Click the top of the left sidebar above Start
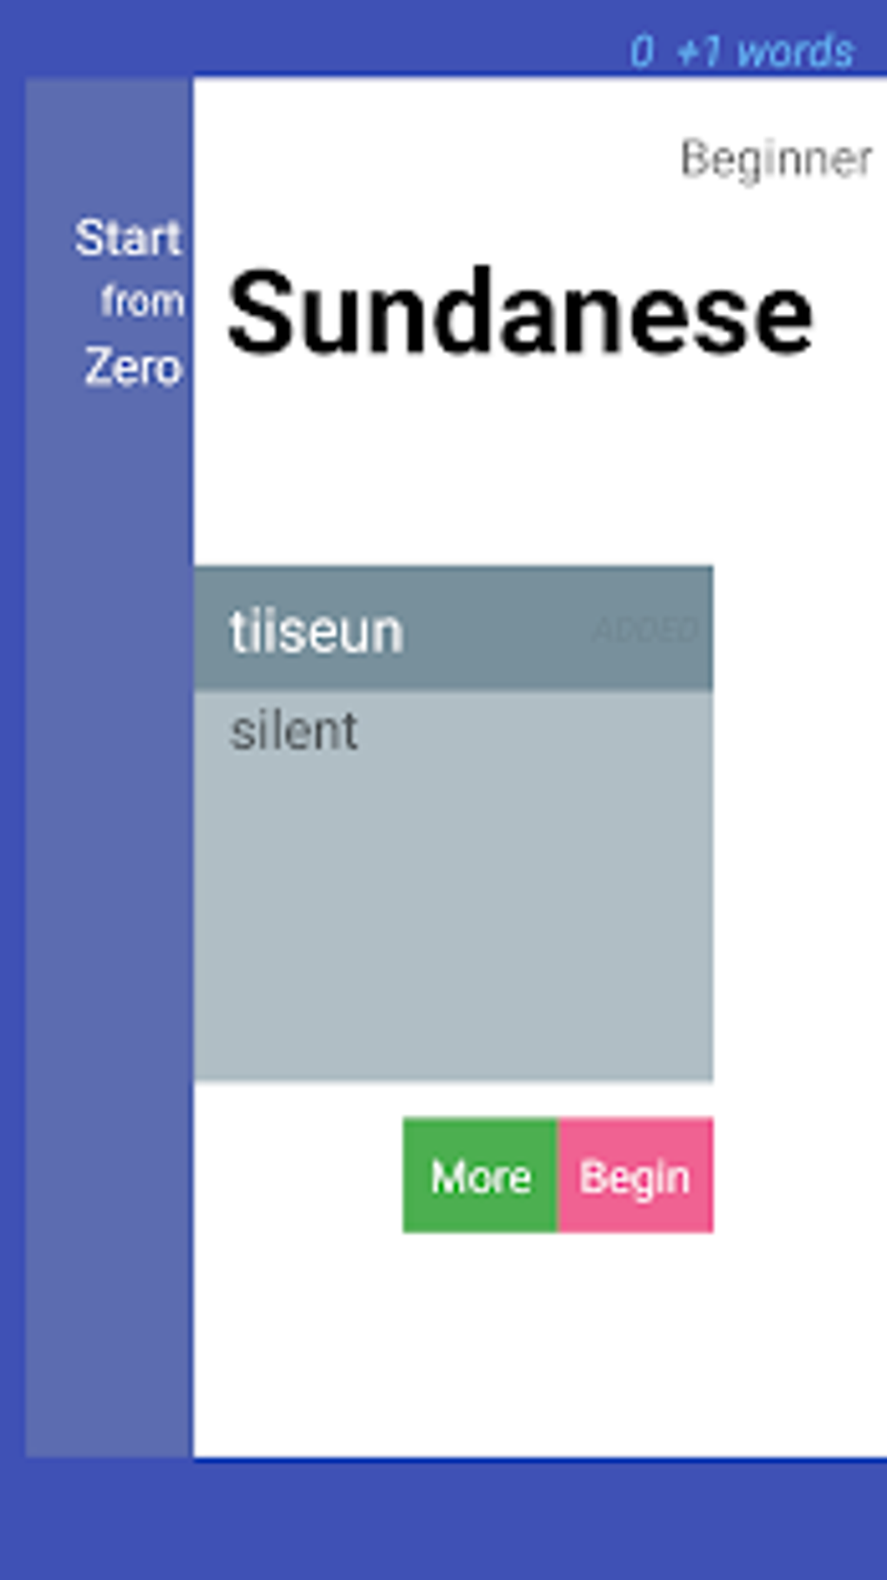Screen dimensions: 887x1580 tap(109, 139)
